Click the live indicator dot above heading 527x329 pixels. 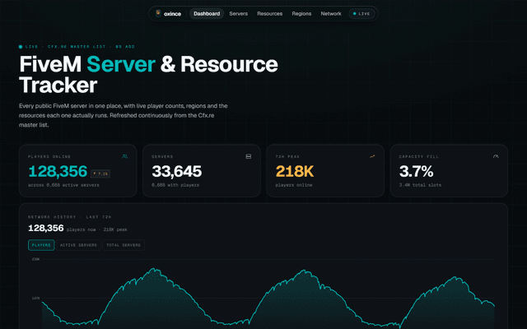(21, 47)
